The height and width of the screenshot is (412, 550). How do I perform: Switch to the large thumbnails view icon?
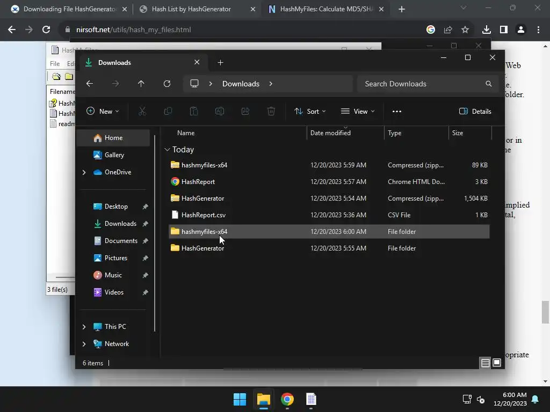[x=497, y=363]
